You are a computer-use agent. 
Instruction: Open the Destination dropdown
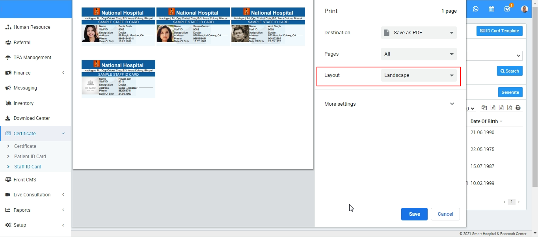419,33
